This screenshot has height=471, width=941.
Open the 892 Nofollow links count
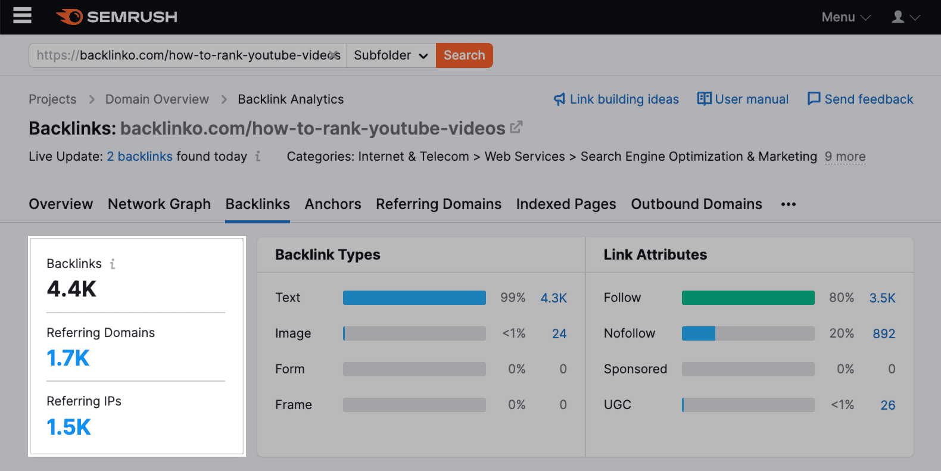(x=884, y=333)
